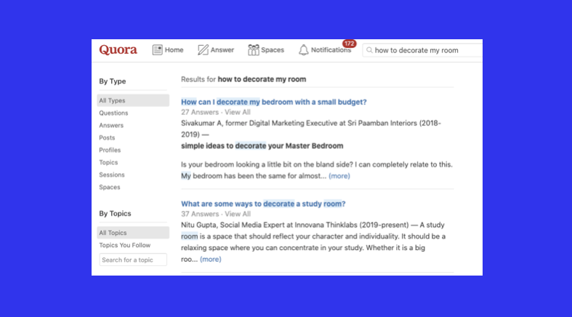The image size is (572, 317).
Task: Open the Spaces nav label
Action: click(x=273, y=50)
